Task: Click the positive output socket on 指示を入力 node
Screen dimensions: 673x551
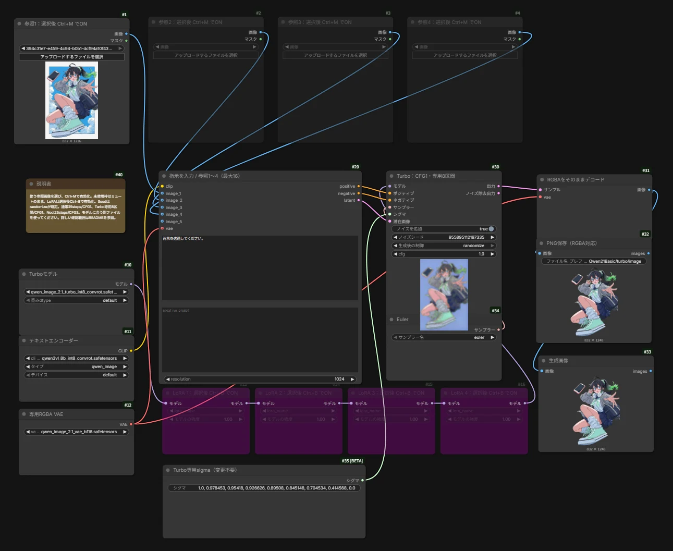Action: coord(358,186)
